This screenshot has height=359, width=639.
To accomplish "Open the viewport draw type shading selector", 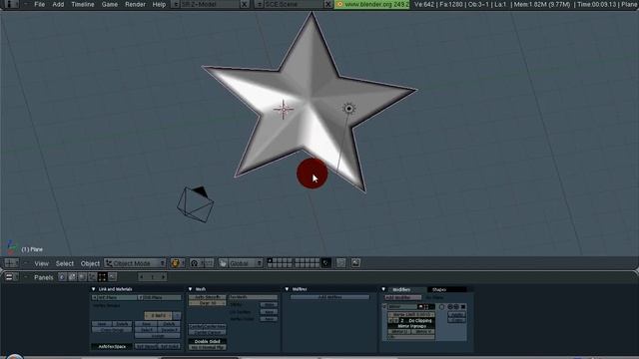I will (178, 263).
